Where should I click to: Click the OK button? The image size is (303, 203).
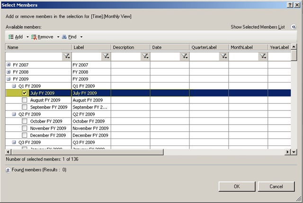(237, 186)
